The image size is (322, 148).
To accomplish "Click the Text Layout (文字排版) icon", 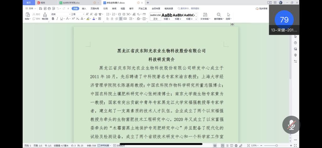I will [x=205, y=16].
